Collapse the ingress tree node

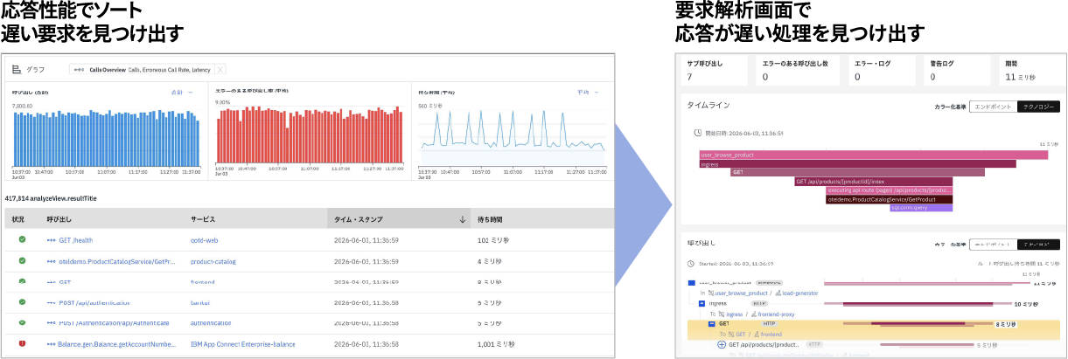coord(702,303)
